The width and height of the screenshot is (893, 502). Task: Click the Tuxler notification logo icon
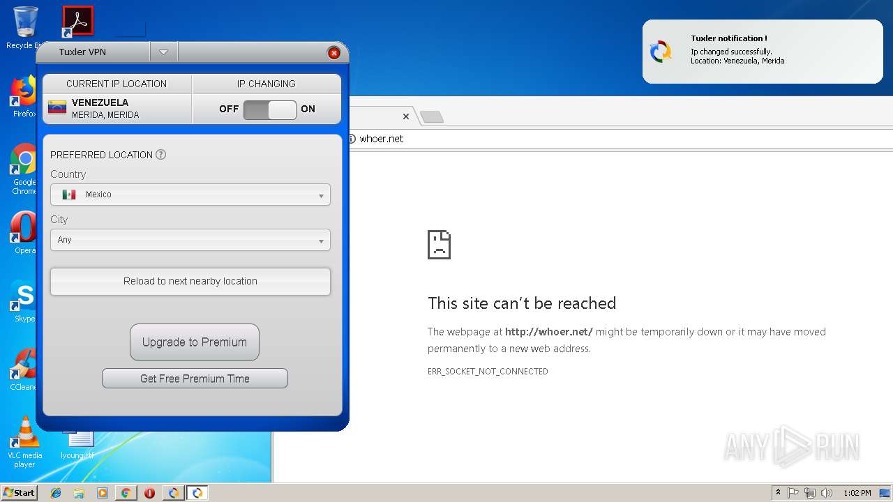661,52
